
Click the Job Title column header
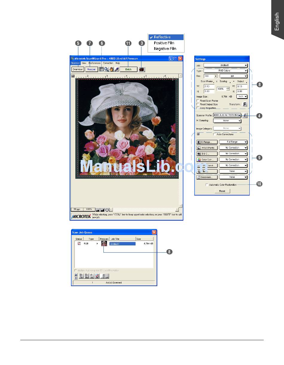click(123, 239)
